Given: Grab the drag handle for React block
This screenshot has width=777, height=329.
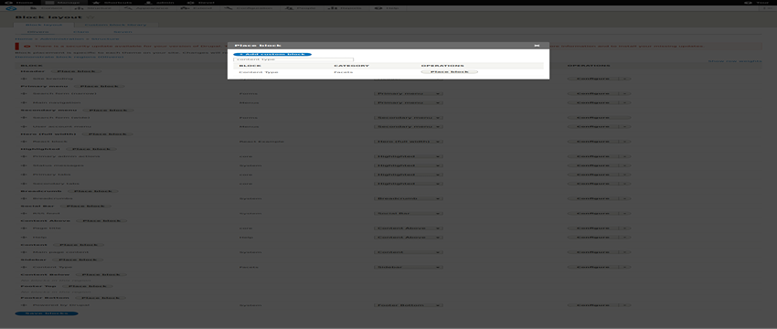Looking at the screenshot, I should (24, 142).
